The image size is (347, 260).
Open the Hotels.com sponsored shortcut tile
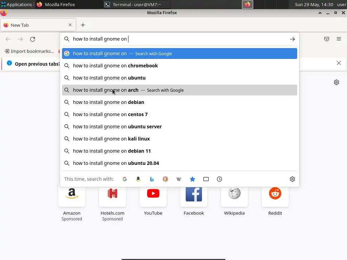pos(113,197)
